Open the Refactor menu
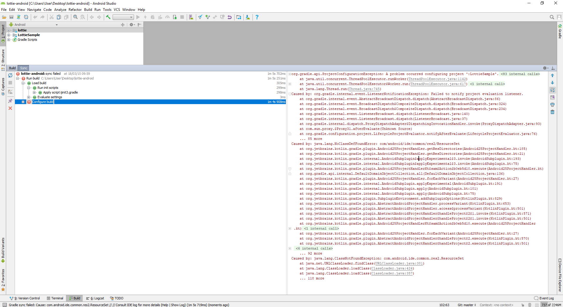 [75, 10]
